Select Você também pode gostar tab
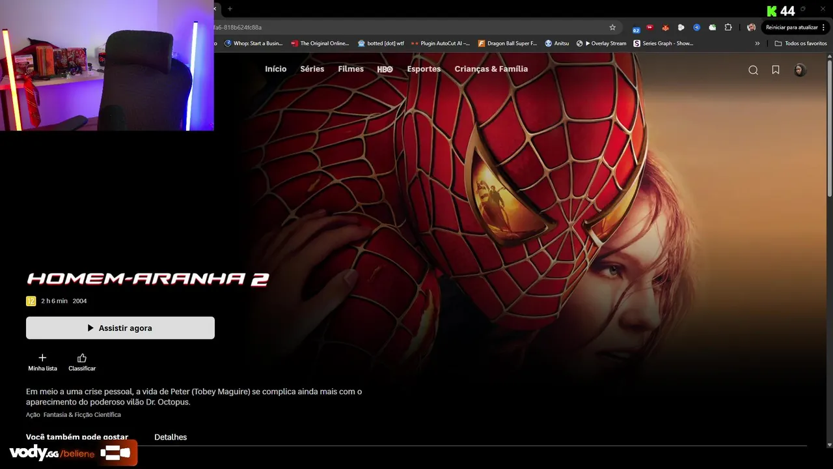This screenshot has height=469, width=833. coord(77,437)
